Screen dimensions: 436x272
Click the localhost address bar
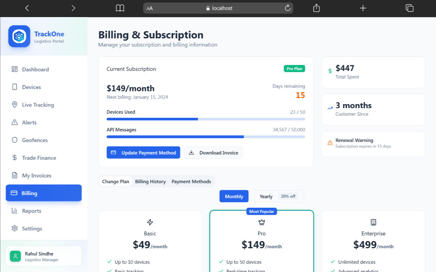218,8
